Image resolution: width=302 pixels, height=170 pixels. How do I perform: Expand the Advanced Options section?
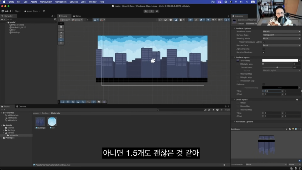234,122
